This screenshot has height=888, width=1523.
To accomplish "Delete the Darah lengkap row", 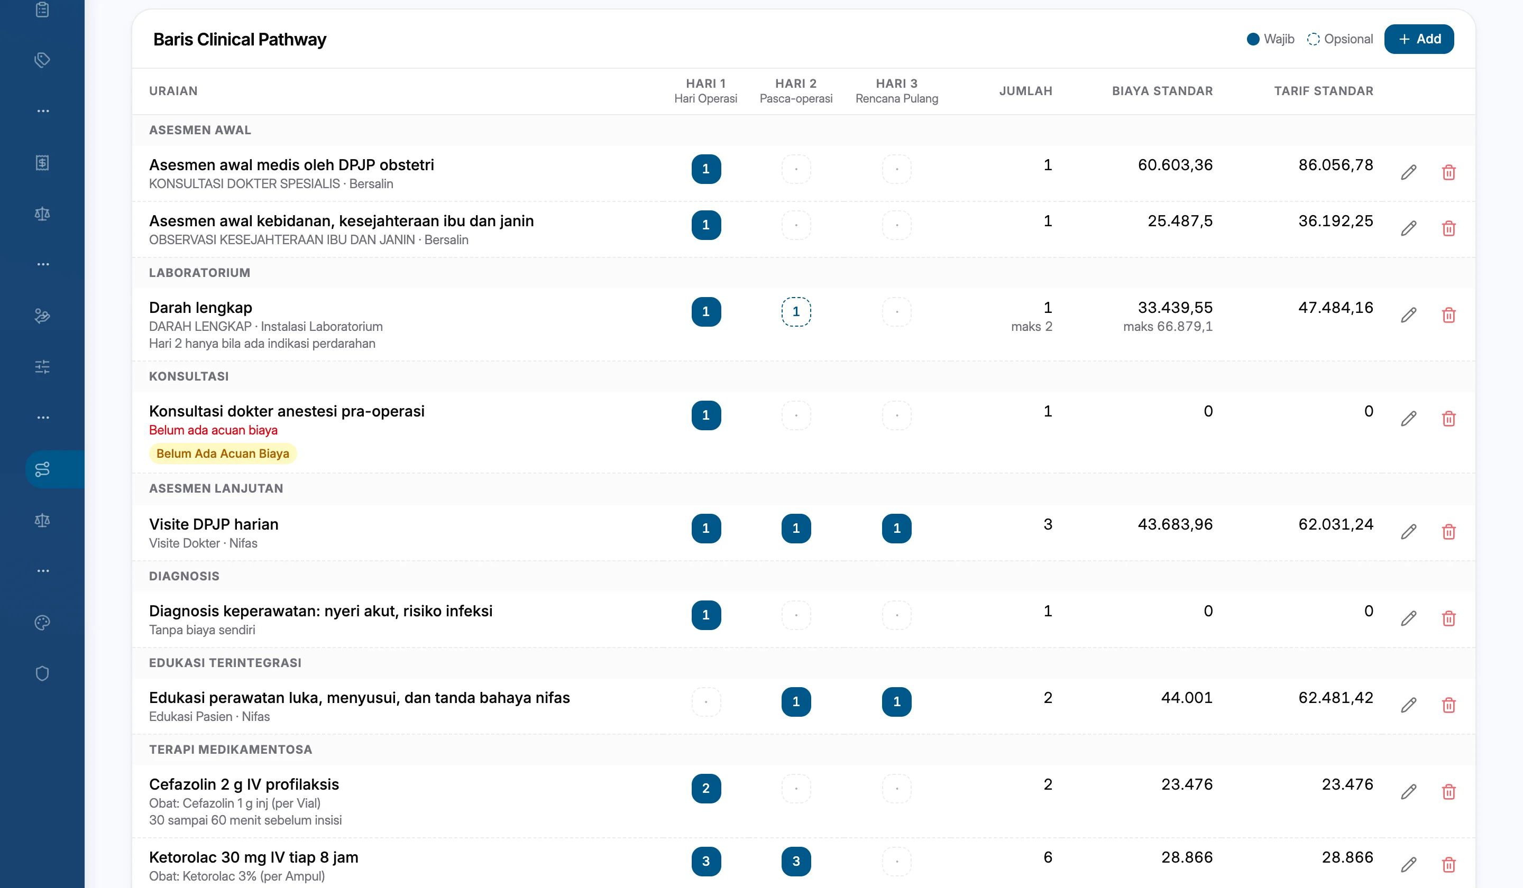I will [x=1448, y=314].
